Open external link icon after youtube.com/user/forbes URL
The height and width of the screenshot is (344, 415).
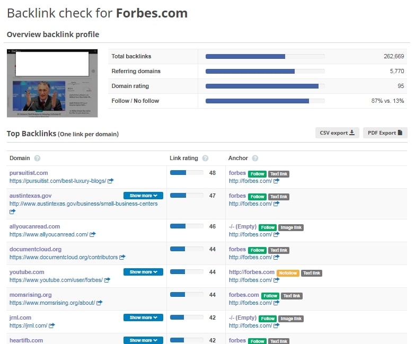(x=107, y=280)
